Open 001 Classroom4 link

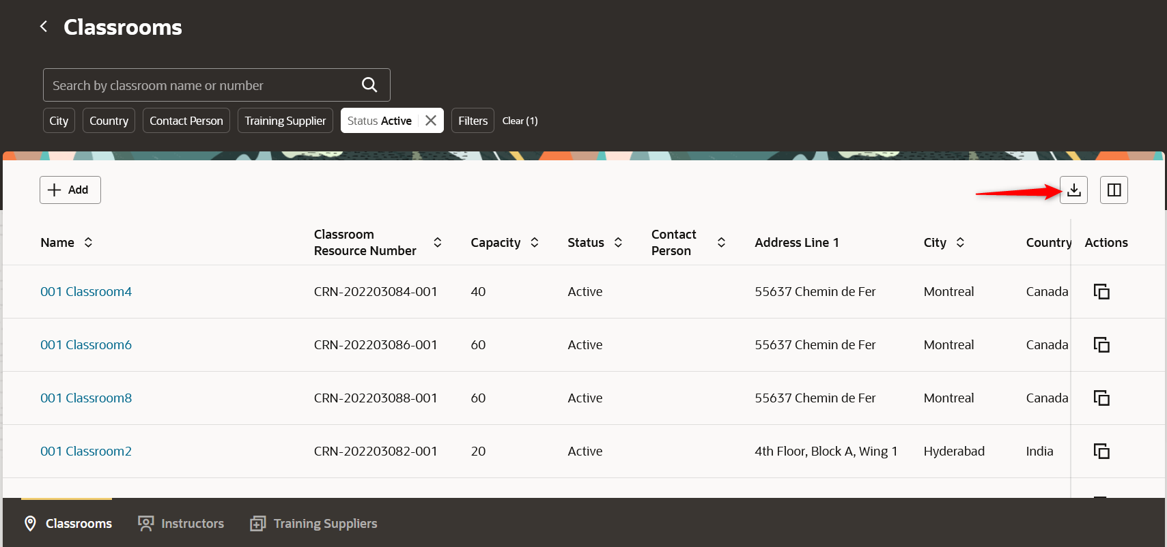pyautogui.click(x=86, y=291)
